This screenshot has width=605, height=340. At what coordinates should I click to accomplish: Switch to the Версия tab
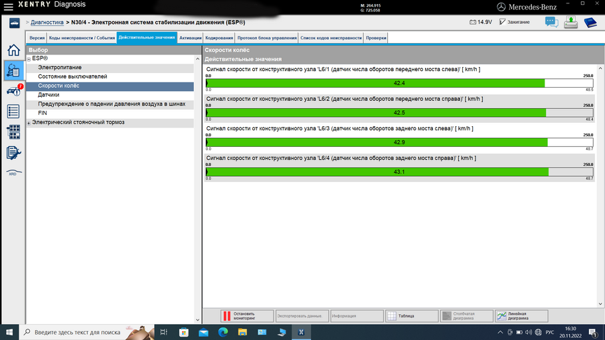pyautogui.click(x=37, y=38)
